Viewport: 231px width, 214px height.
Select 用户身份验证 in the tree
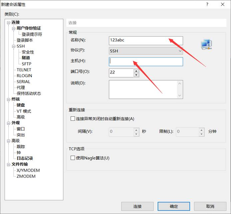tap(29, 28)
